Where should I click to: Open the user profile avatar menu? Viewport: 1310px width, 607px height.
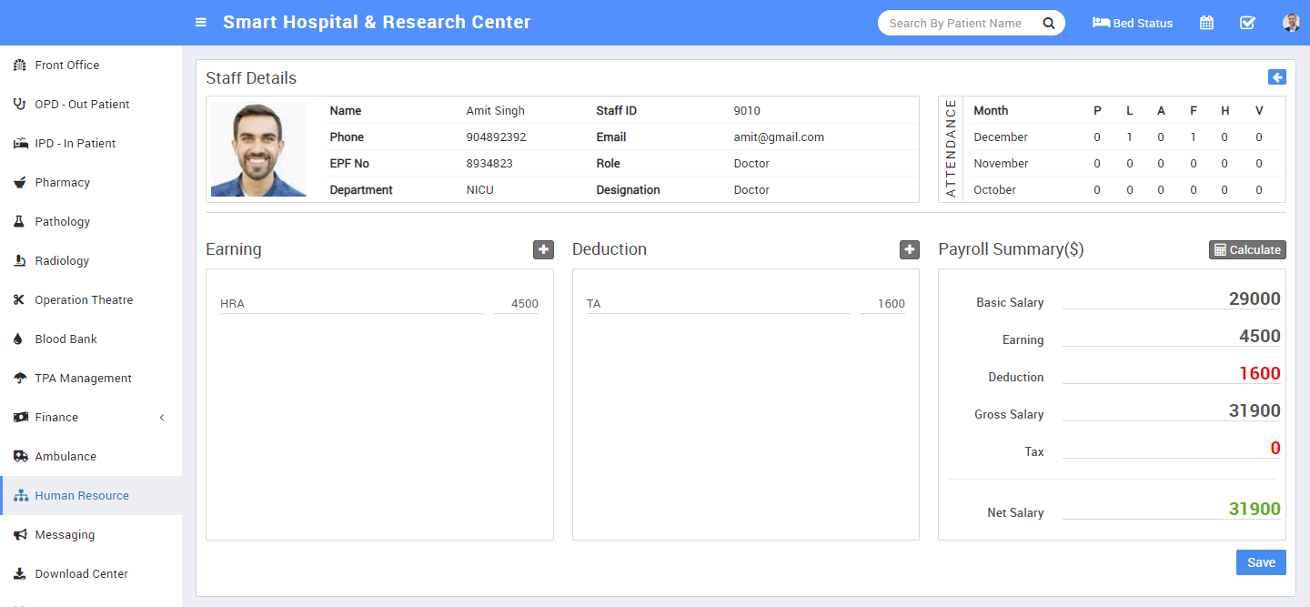click(x=1291, y=23)
